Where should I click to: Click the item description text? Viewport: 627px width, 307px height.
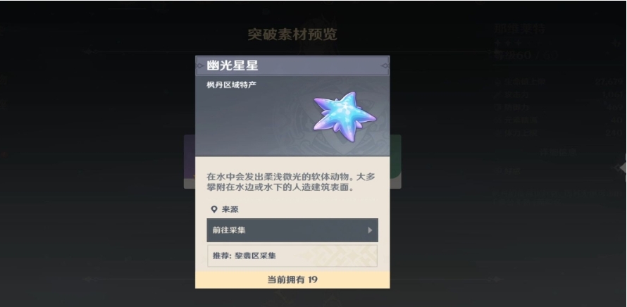coord(291,182)
